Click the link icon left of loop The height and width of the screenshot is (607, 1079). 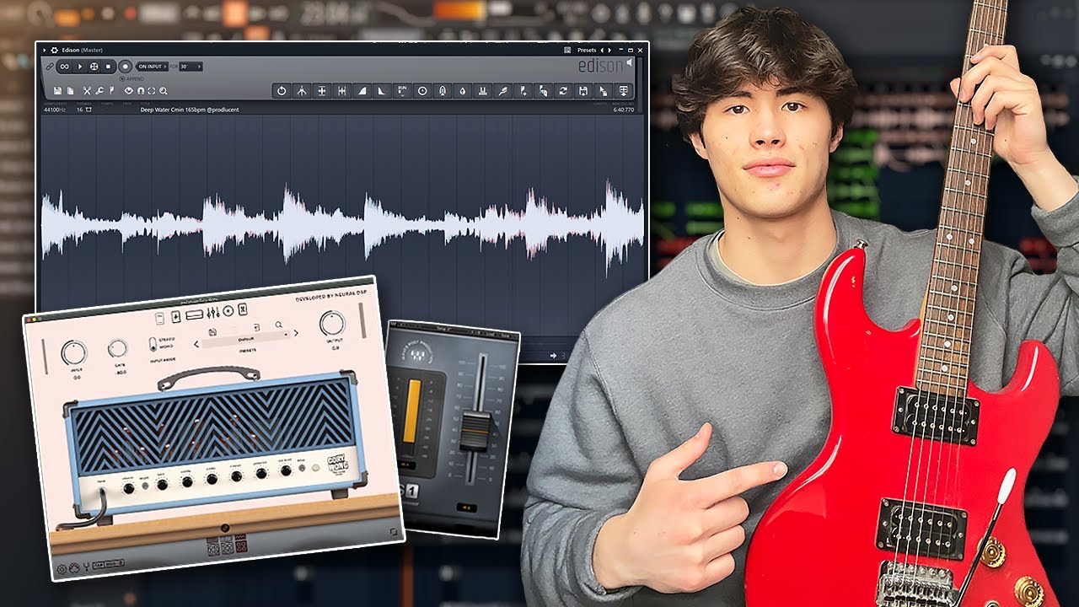50,66
